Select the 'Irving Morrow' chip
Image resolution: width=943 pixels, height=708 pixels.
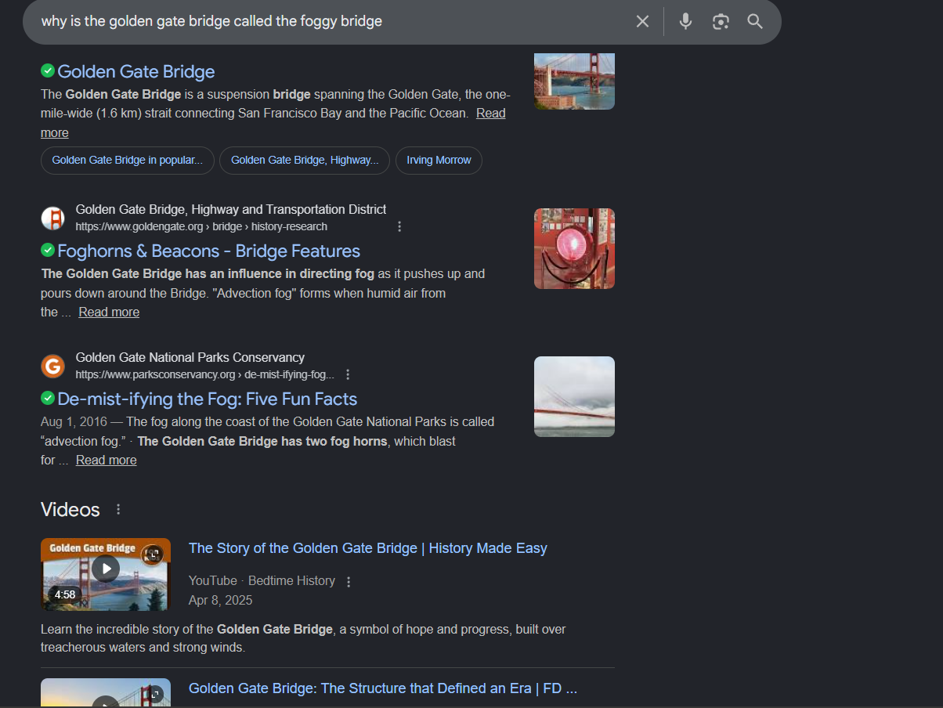(439, 160)
